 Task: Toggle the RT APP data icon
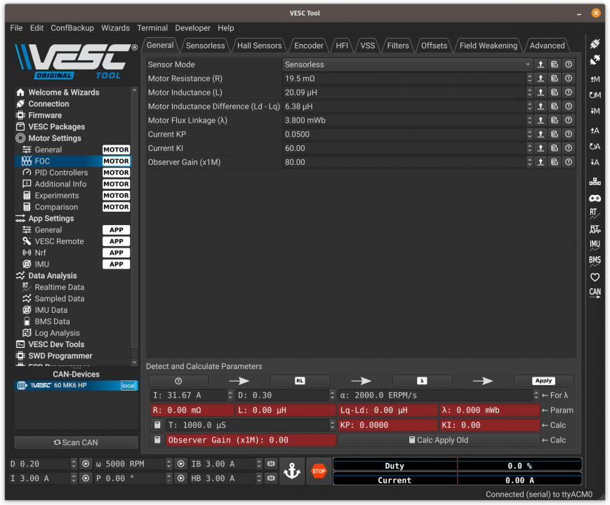tap(595, 229)
